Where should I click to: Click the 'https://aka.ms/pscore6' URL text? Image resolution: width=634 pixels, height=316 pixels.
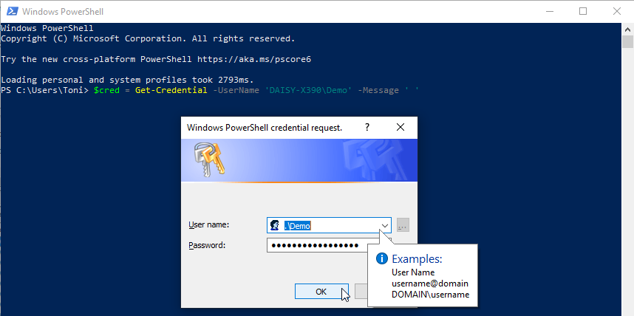[x=254, y=59]
